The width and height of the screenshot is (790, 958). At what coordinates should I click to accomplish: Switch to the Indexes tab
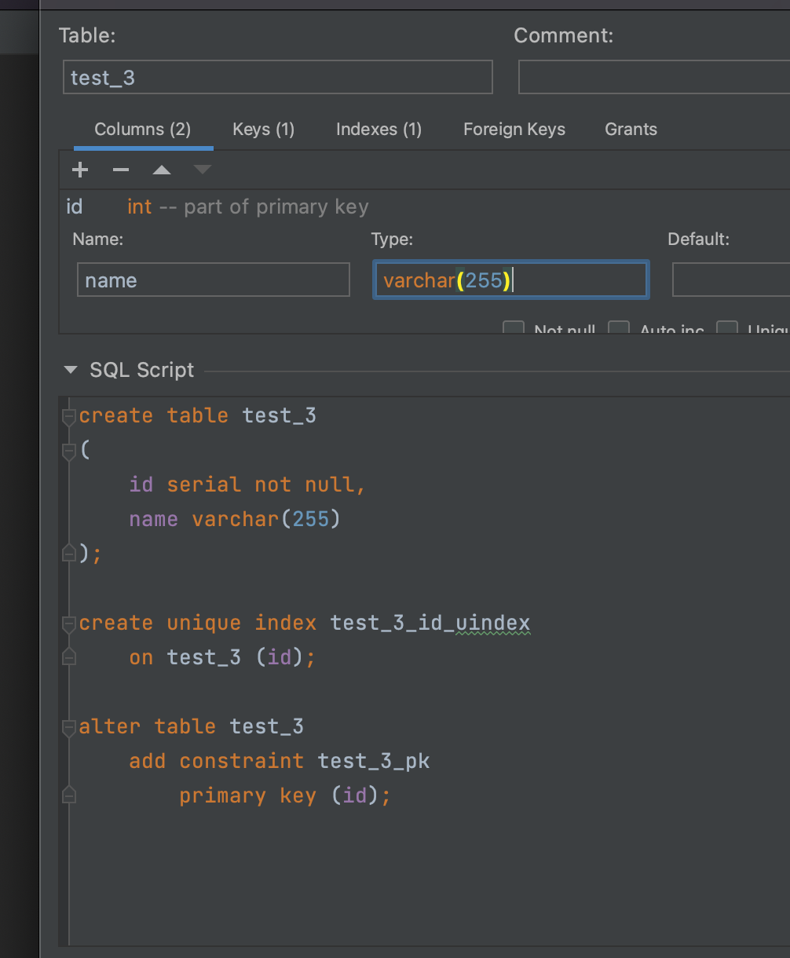pos(379,129)
